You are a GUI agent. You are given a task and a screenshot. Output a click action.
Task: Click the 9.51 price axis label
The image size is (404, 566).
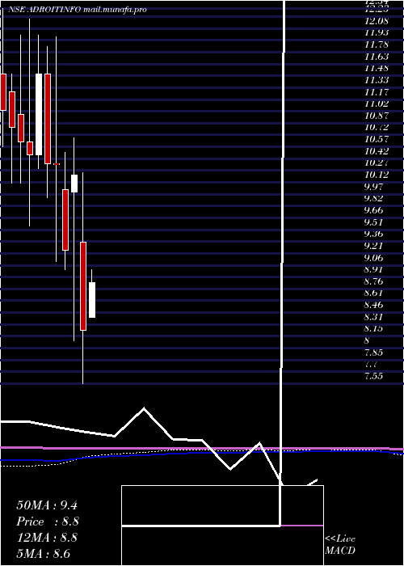coord(374,222)
